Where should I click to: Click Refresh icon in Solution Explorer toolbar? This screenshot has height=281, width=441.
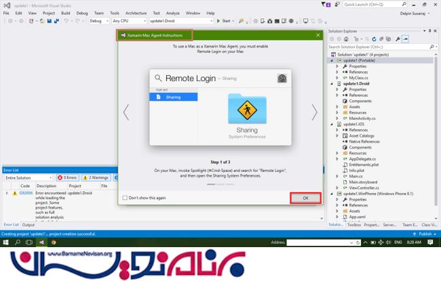(374, 39)
